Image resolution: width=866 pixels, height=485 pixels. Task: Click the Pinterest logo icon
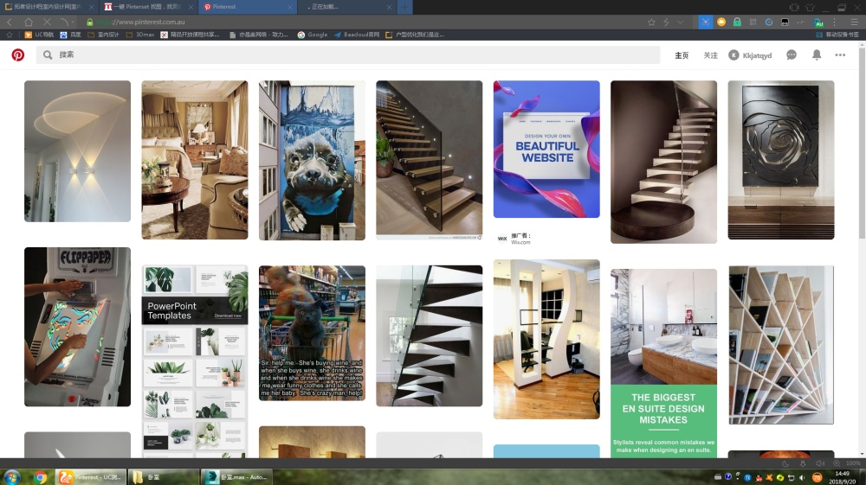click(17, 54)
